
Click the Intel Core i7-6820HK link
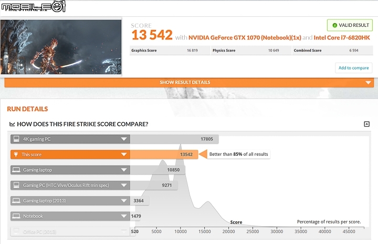342,38
